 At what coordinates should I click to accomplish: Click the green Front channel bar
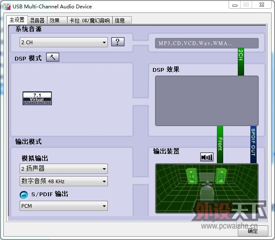(220, 144)
